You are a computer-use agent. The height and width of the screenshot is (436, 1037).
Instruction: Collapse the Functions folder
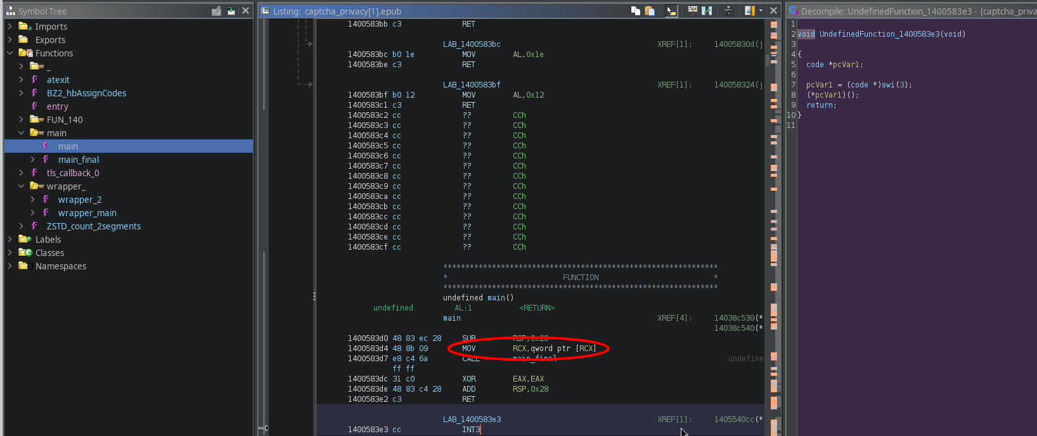point(10,53)
